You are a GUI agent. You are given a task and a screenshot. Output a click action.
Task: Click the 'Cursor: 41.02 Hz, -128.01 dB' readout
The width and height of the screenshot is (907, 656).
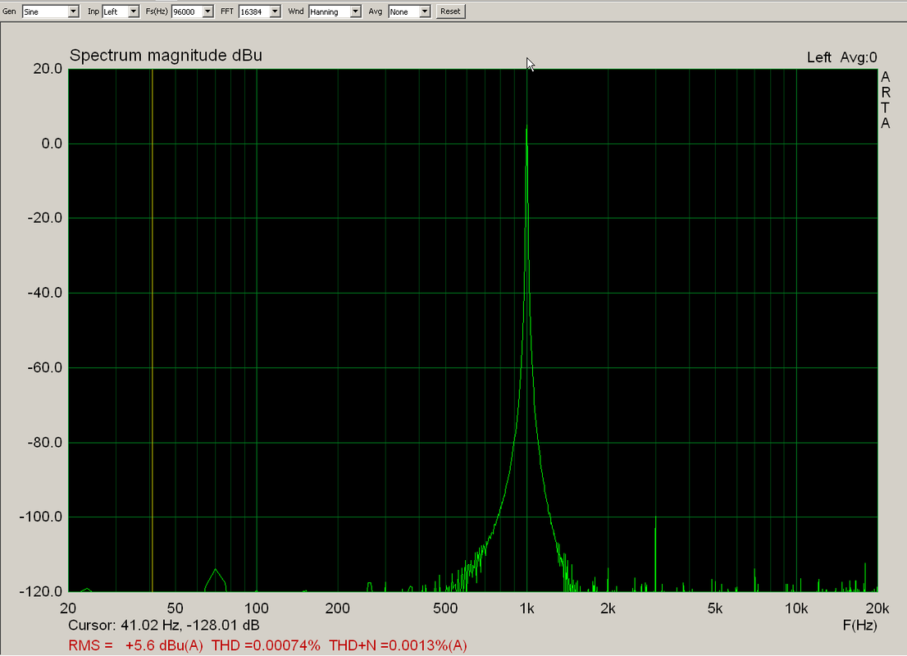pyautogui.click(x=164, y=626)
